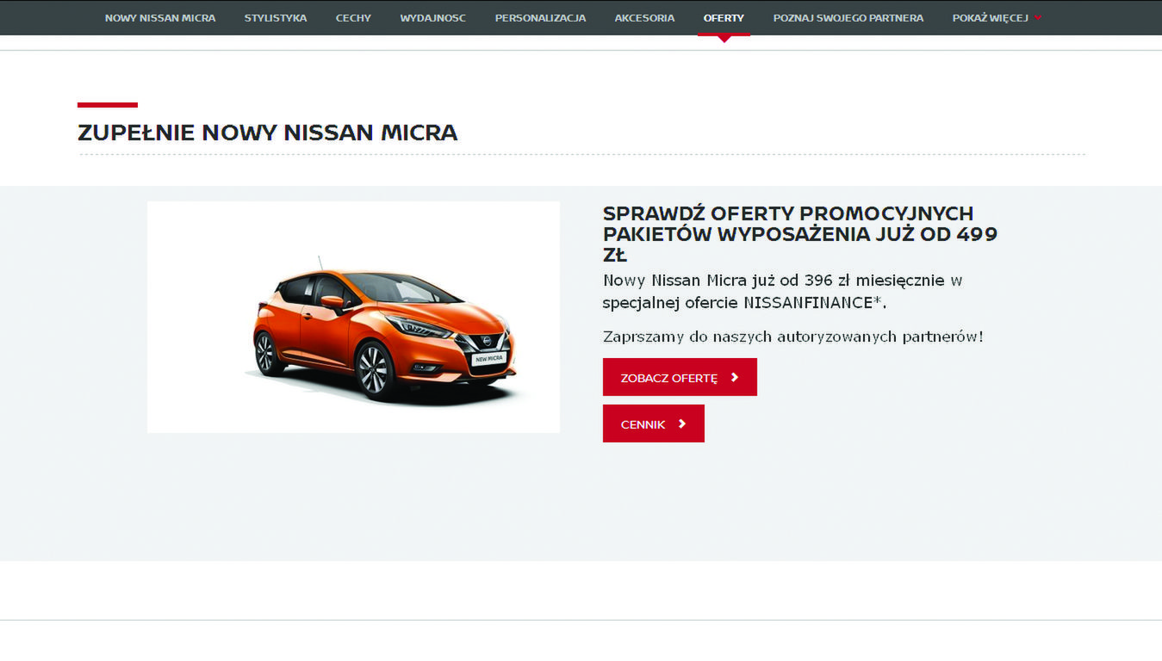
Task: Open Poznaj swojego partnera
Action: tap(848, 18)
